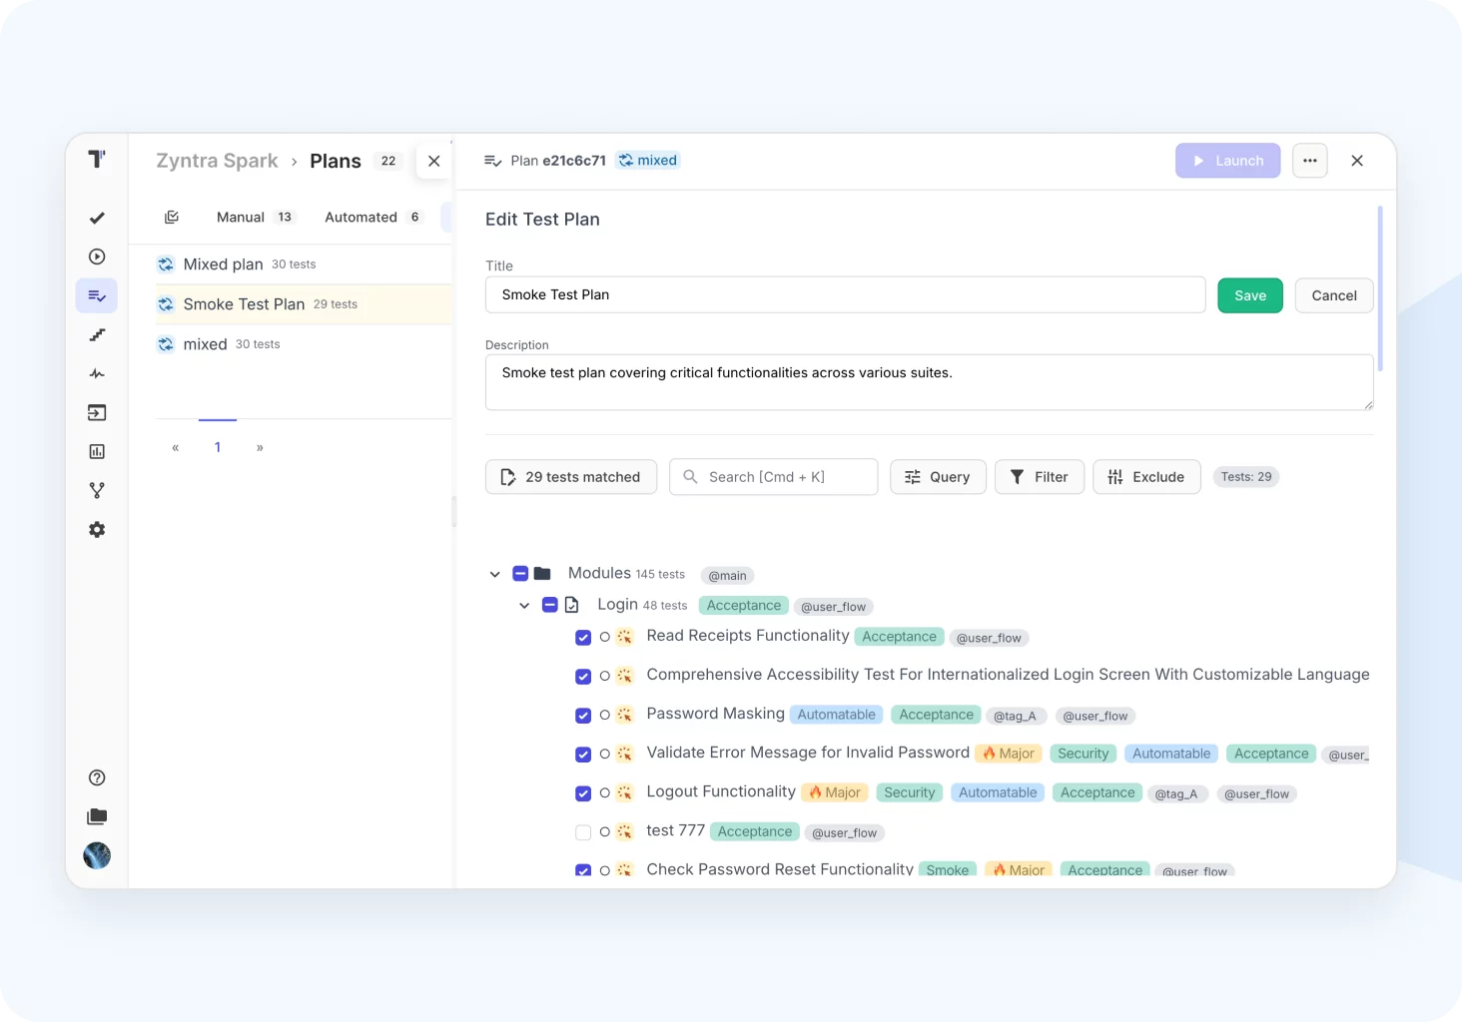This screenshot has width=1462, height=1022.
Task: Open the Runs play icon in sidebar
Action: pos(97,256)
